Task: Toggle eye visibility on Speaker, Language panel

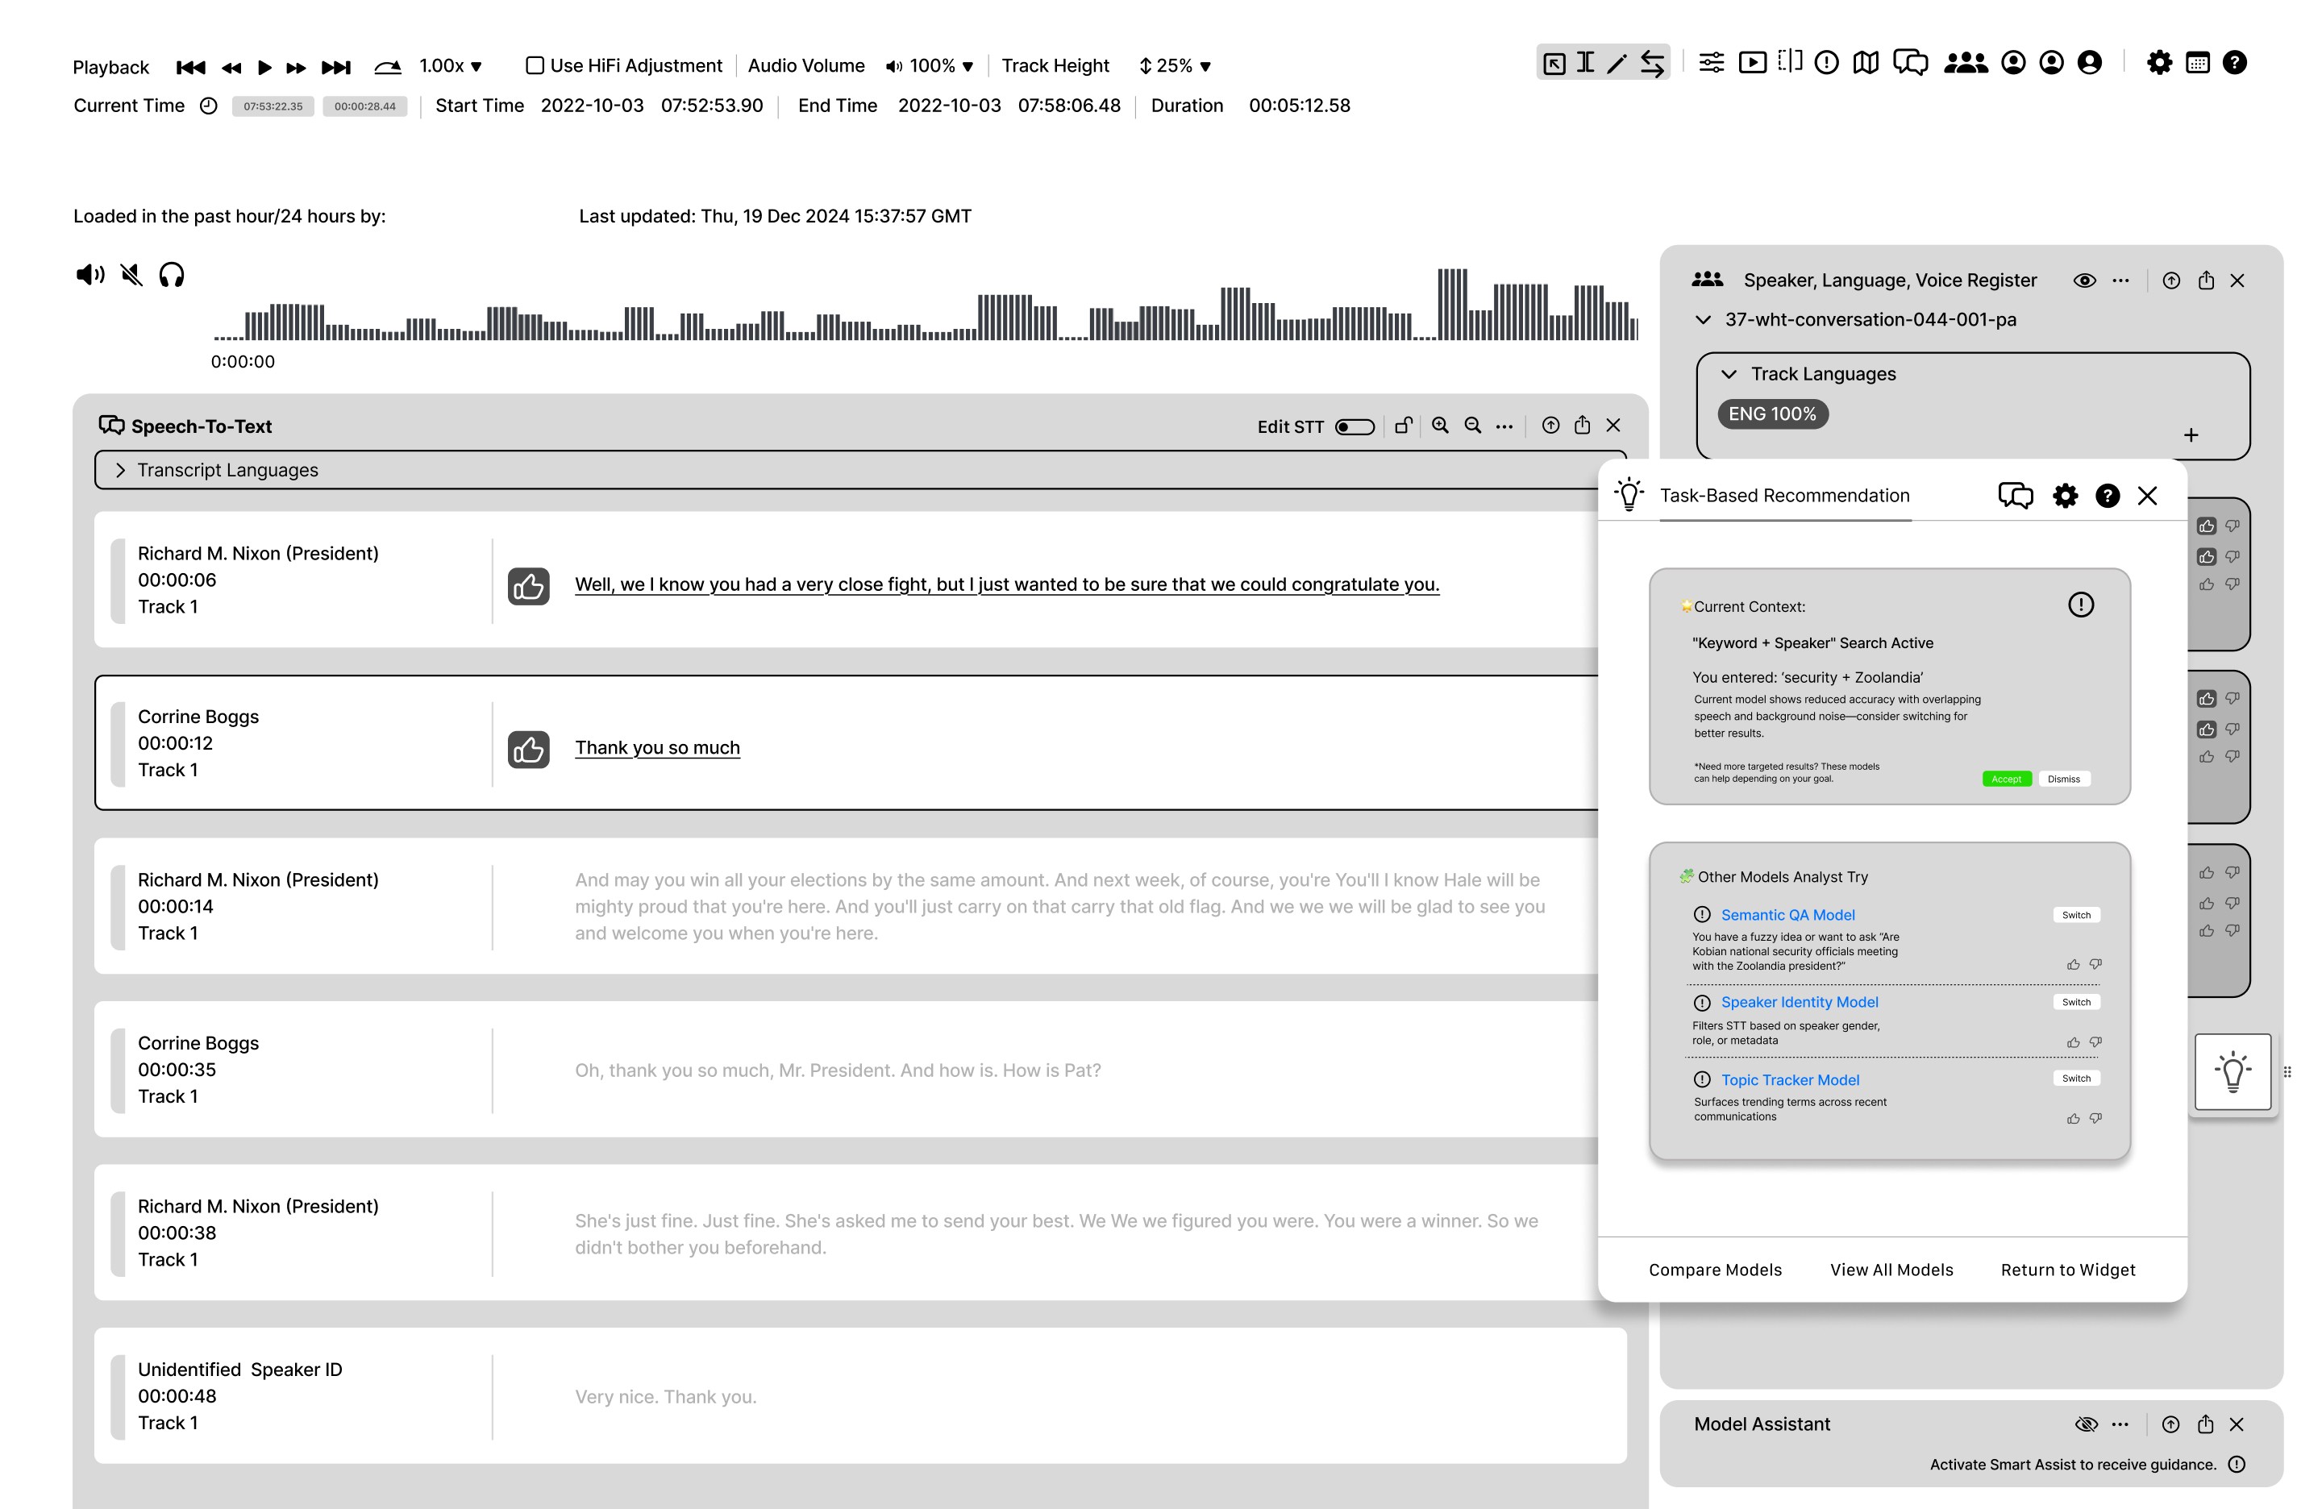Action: click(x=2084, y=281)
